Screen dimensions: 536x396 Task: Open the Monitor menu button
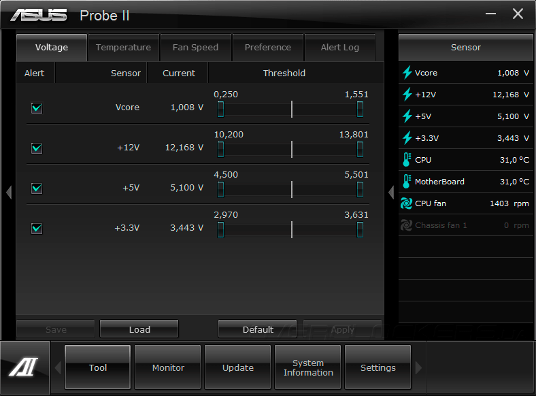(x=168, y=367)
